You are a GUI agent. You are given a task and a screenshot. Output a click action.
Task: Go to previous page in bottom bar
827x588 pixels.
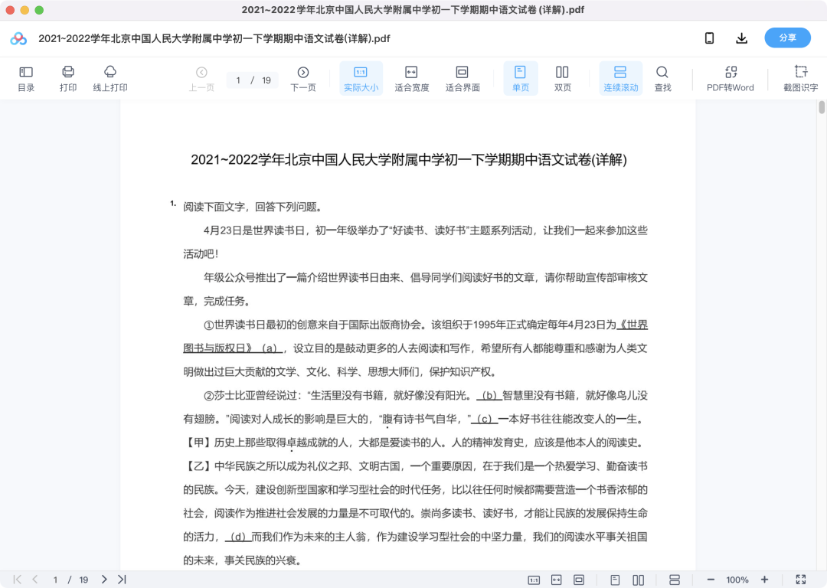34,580
